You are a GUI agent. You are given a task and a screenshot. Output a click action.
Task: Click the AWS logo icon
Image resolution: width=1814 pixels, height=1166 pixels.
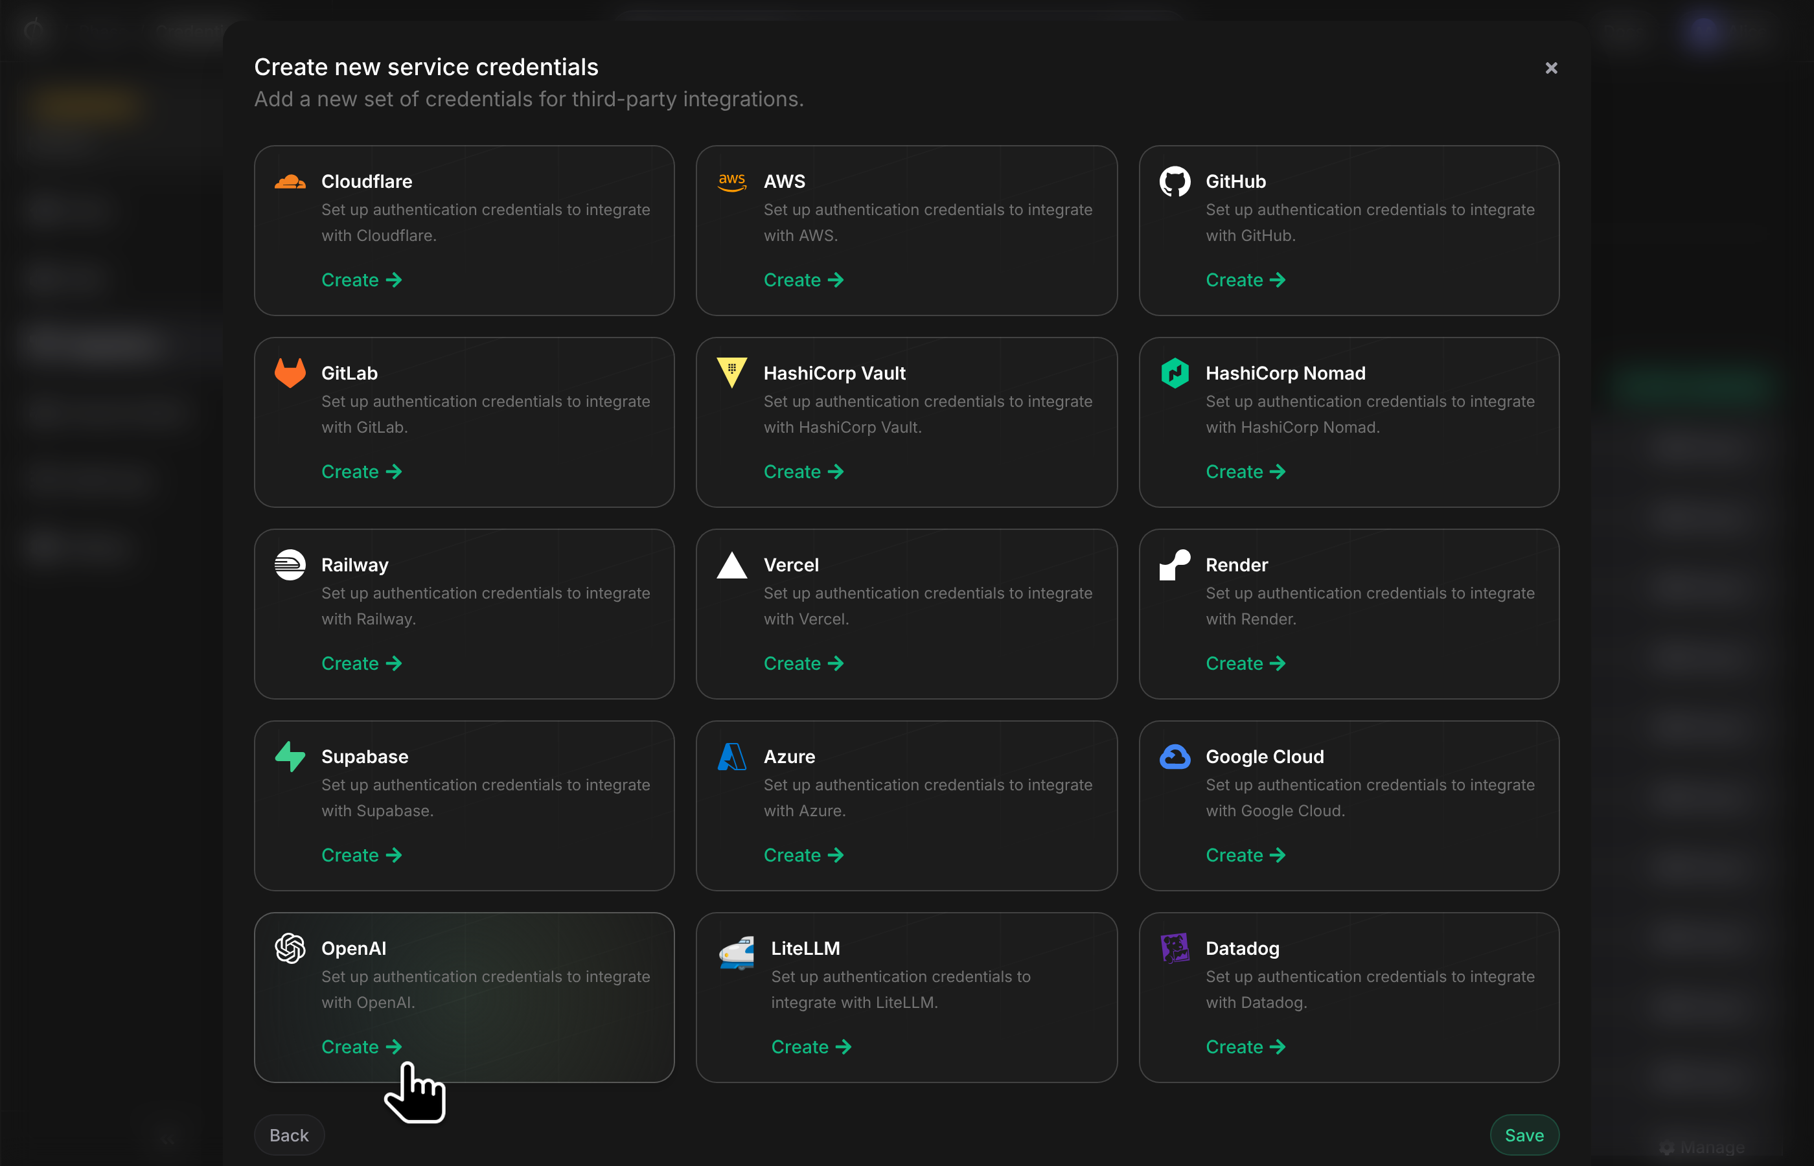click(731, 183)
